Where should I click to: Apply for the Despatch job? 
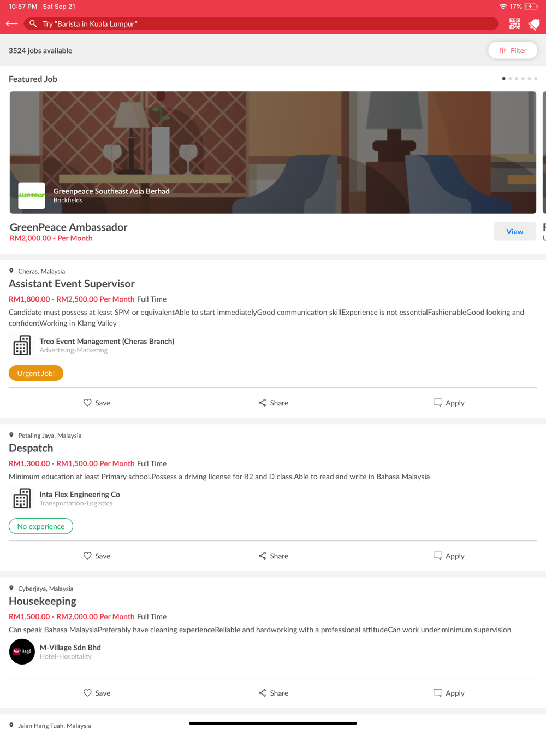tap(449, 556)
